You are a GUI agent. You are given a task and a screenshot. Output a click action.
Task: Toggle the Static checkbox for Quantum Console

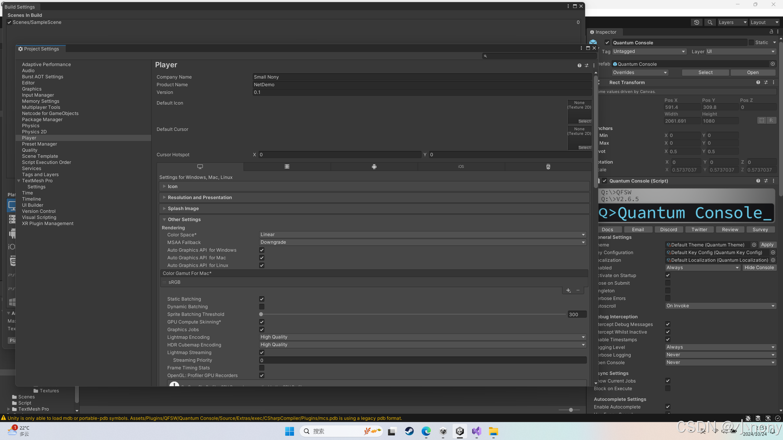pyautogui.click(x=752, y=42)
